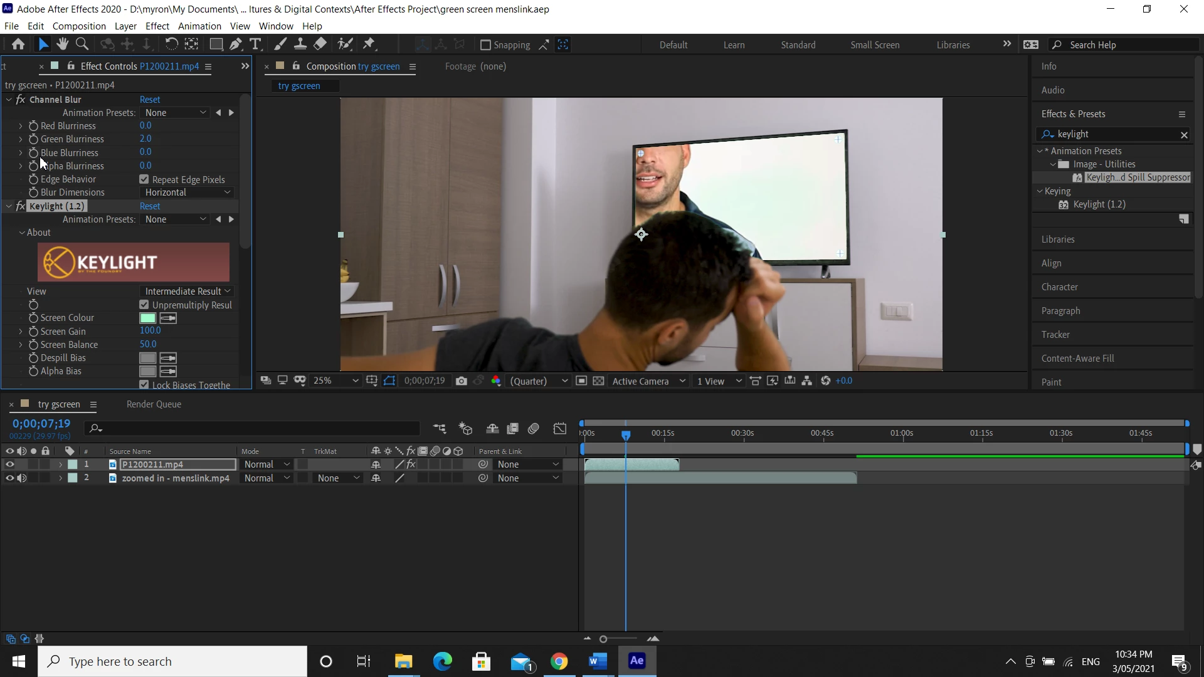Select the Clone Stamp tool
1204x677 pixels.
coord(300,44)
